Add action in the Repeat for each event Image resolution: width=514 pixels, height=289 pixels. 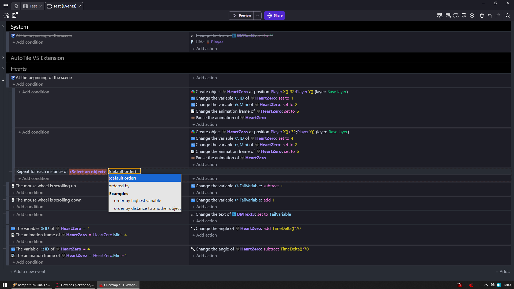pyautogui.click(x=205, y=178)
